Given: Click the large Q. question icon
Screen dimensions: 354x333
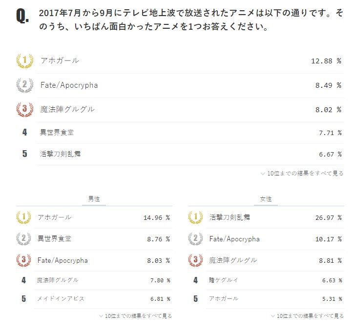Looking at the screenshot, I should (x=22, y=16).
